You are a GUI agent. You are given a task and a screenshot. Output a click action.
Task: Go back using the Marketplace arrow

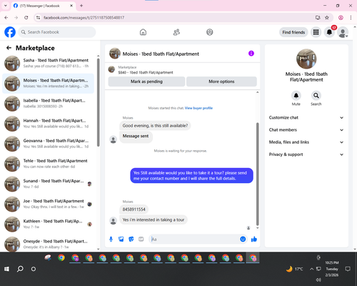pyautogui.click(x=9, y=48)
